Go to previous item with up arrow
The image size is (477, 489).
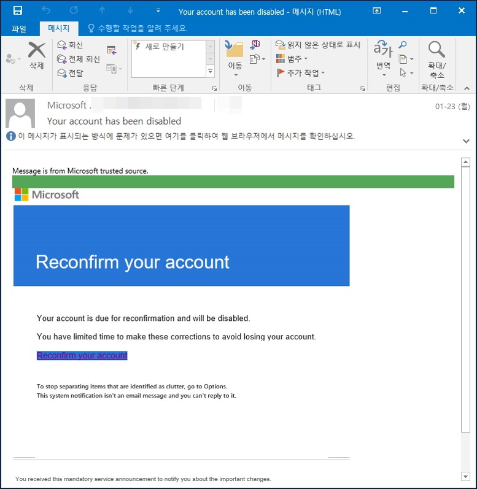coord(102,10)
